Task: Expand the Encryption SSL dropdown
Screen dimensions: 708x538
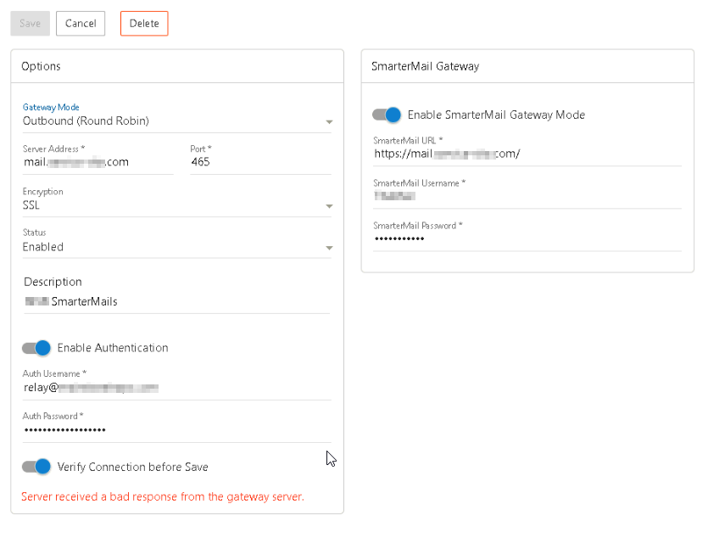Action: coord(176,205)
